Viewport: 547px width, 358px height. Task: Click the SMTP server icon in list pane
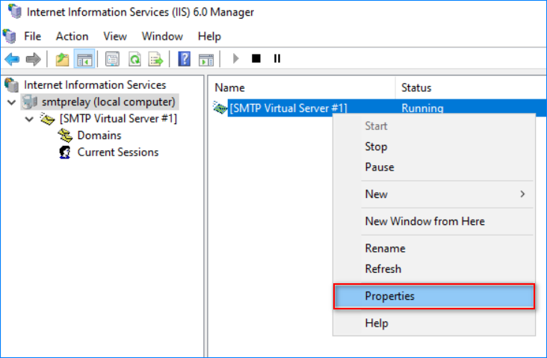click(x=220, y=108)
